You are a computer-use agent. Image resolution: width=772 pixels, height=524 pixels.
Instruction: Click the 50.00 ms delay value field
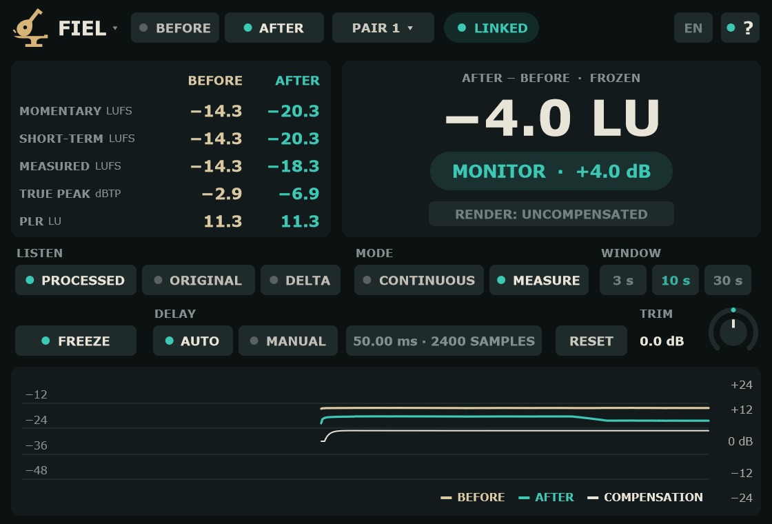[x=444, y=341]
